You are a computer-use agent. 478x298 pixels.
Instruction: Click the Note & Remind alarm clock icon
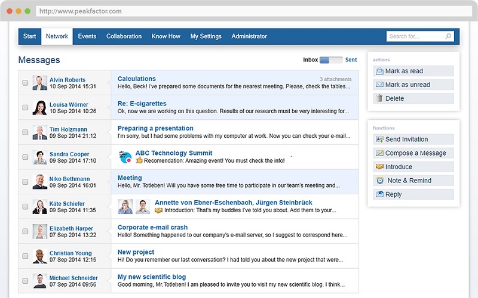point(380,181)
